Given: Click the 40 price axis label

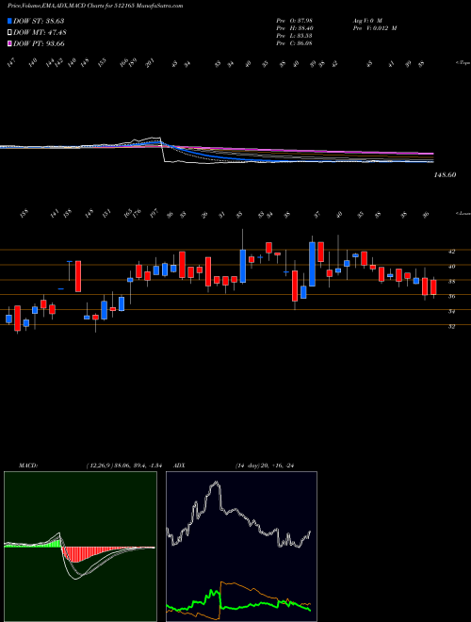Looking at the screenshot, I should point(451,267).
